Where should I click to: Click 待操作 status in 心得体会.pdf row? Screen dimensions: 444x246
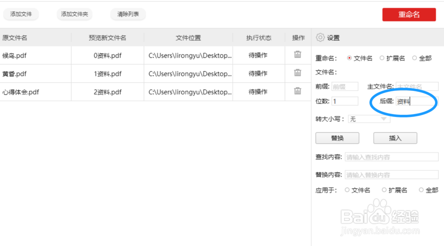click(x=258, y=92)
